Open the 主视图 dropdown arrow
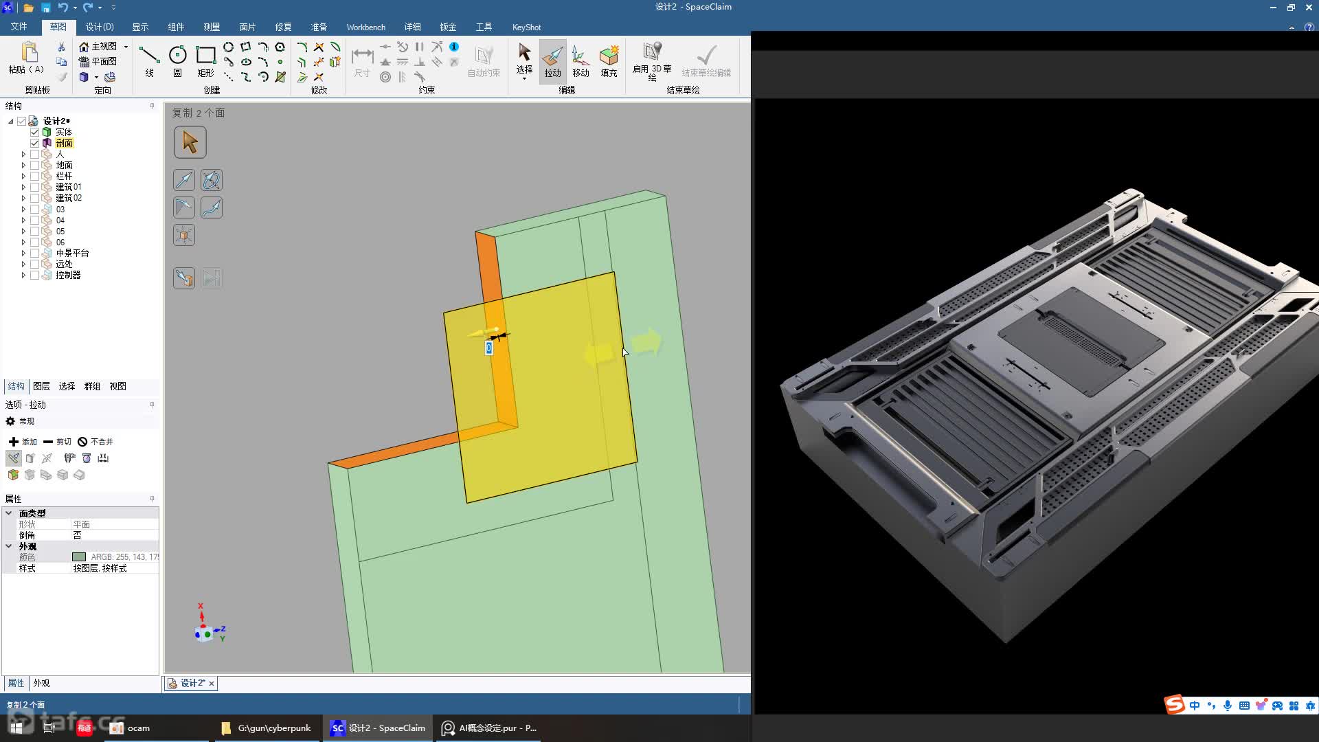The image size is (1319, 742). point(126,46)
